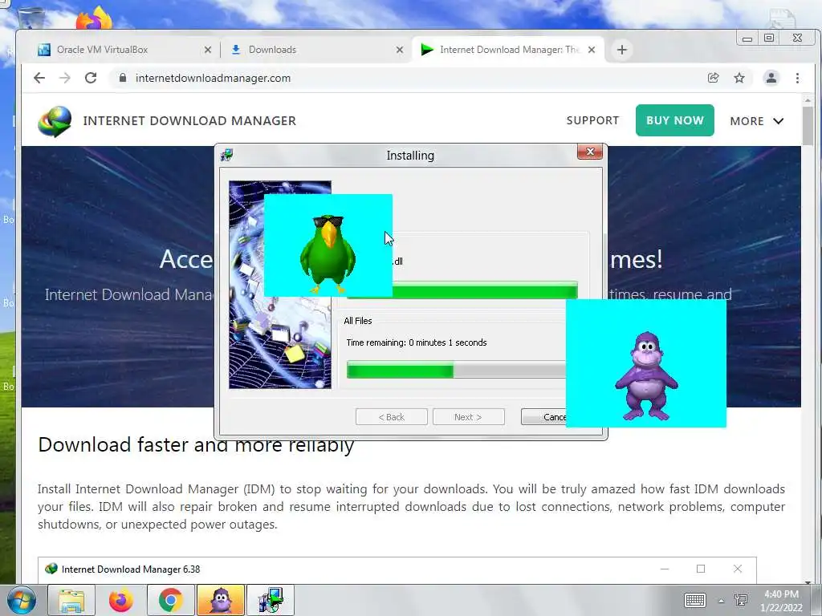
Task: Click Time remaining text in installer
Action: (x=417, y=342)
